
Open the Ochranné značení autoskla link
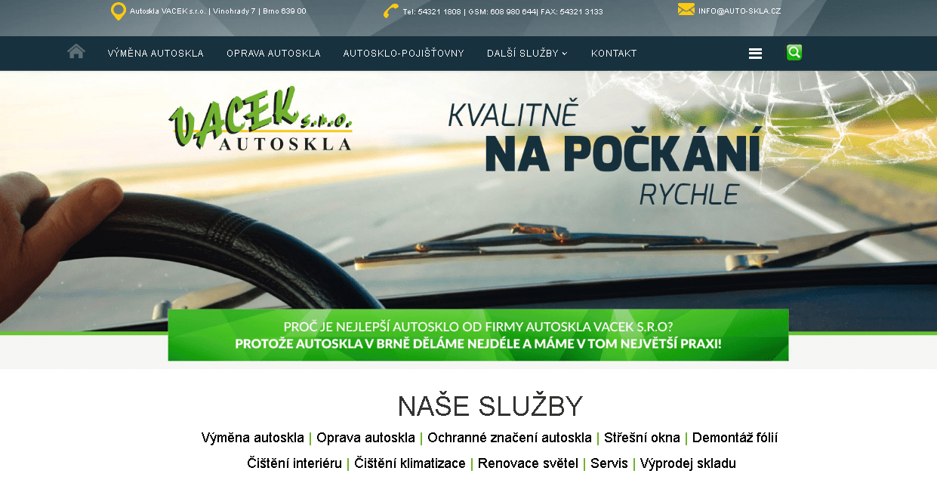click(510, 438)
